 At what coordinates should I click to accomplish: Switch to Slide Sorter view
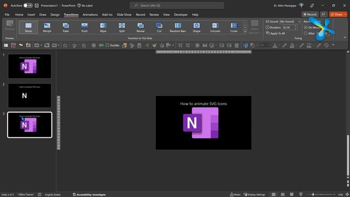(283, 194)
